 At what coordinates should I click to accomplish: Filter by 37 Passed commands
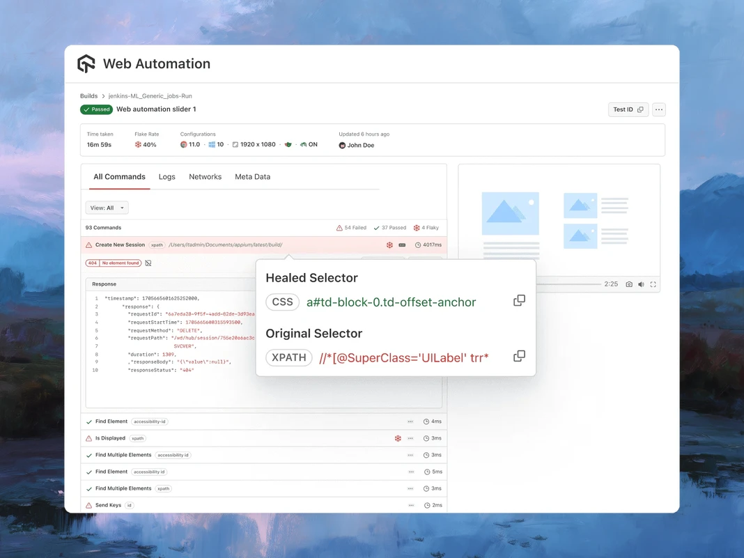tap(390, 228)
